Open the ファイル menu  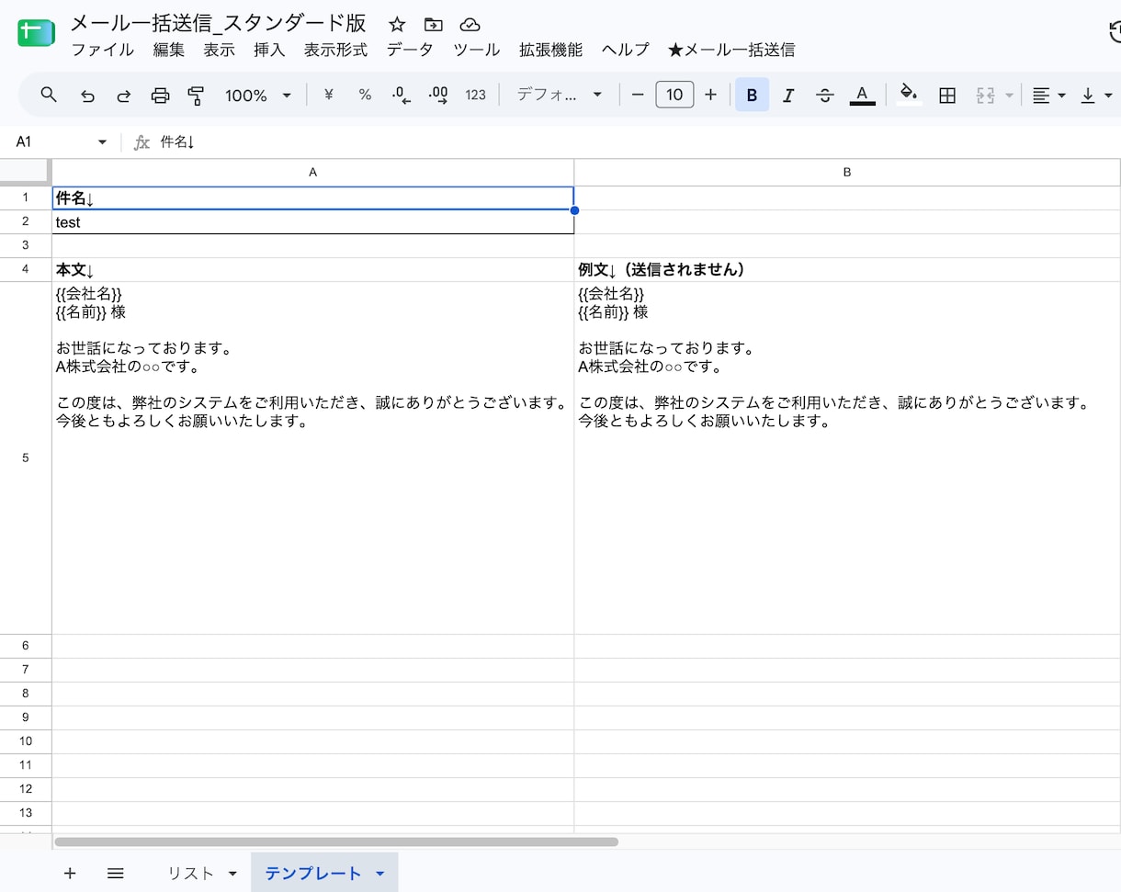click(102, 50)
